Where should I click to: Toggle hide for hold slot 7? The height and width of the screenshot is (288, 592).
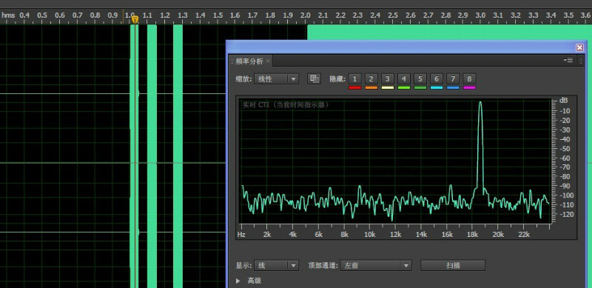pos(453,79)
